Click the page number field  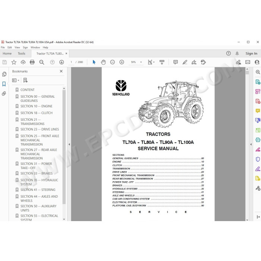click(x=71, y=62)
